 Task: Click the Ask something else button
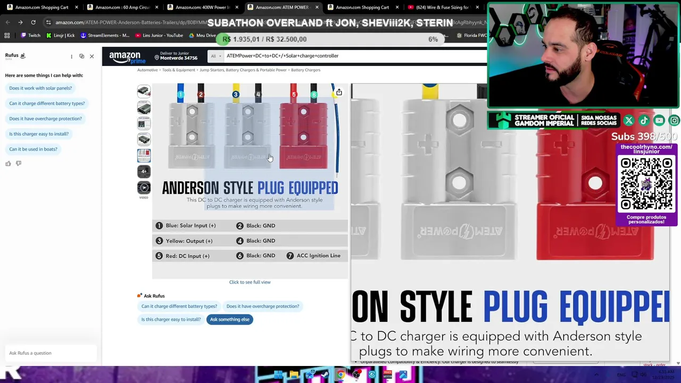pos(229,319)
